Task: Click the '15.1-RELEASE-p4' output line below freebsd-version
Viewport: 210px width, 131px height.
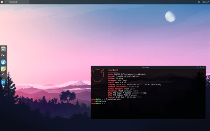Action: tap(98, 101)
